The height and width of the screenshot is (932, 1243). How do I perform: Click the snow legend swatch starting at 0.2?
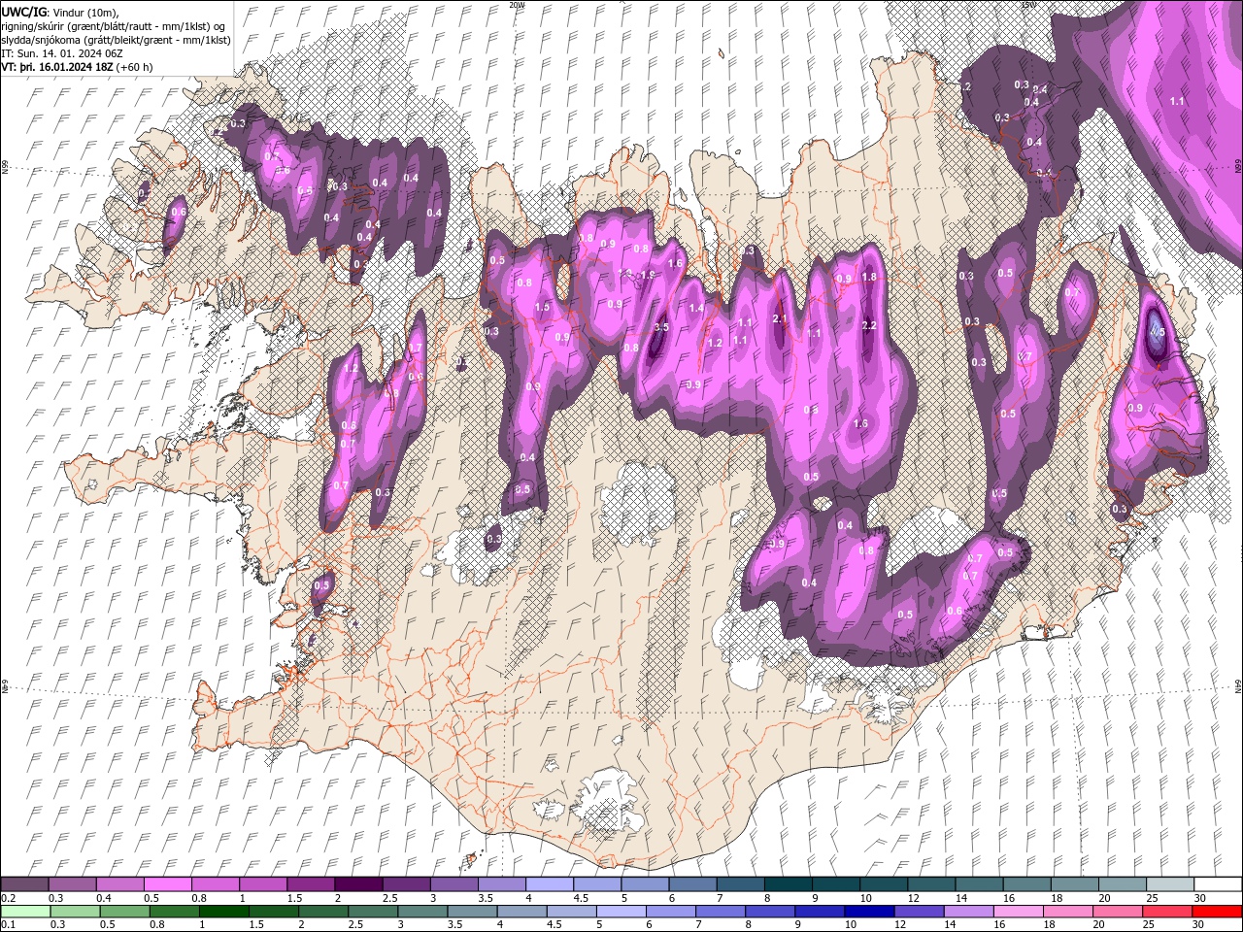click(x=24, y=884)
